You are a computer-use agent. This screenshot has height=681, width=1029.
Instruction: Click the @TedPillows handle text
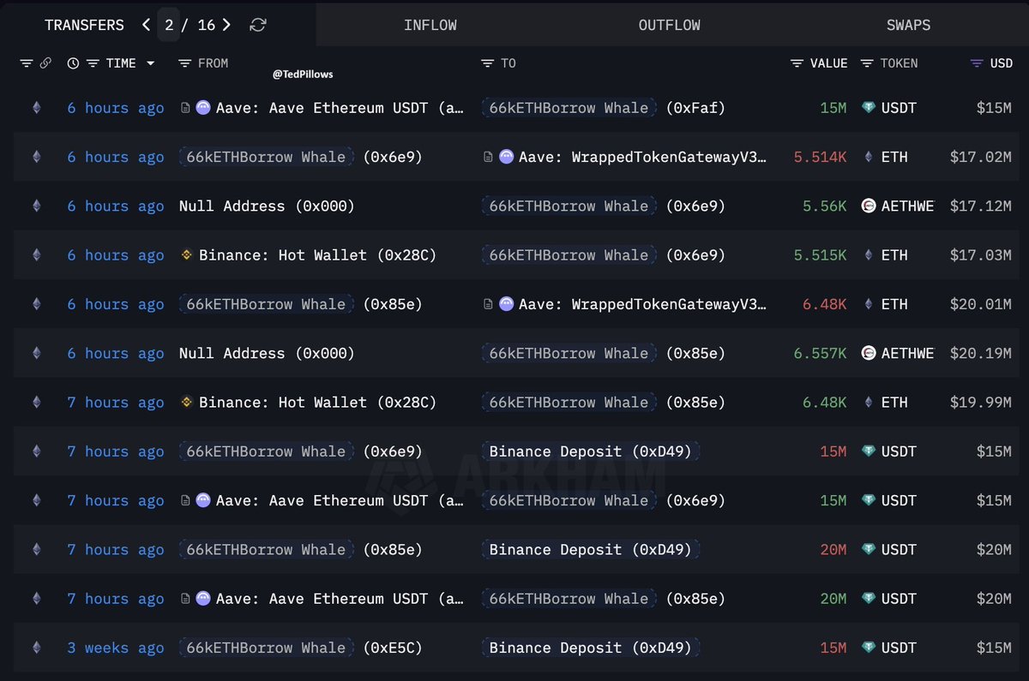point(303,75)
